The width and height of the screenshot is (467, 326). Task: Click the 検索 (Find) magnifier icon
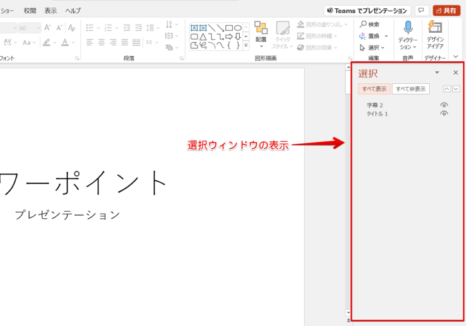click(x=363, y=25)
